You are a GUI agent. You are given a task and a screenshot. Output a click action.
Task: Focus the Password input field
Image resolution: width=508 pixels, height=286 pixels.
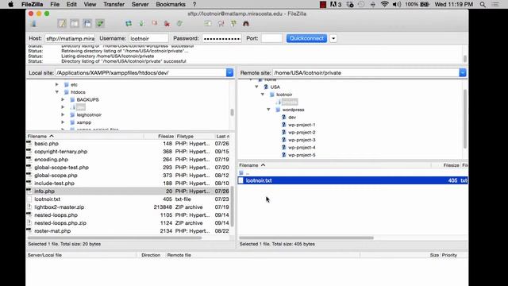tap(222, 38)
